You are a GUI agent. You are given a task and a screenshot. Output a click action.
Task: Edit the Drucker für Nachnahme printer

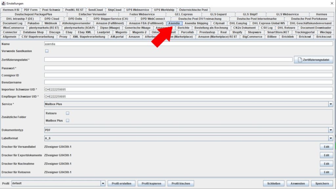326,164
